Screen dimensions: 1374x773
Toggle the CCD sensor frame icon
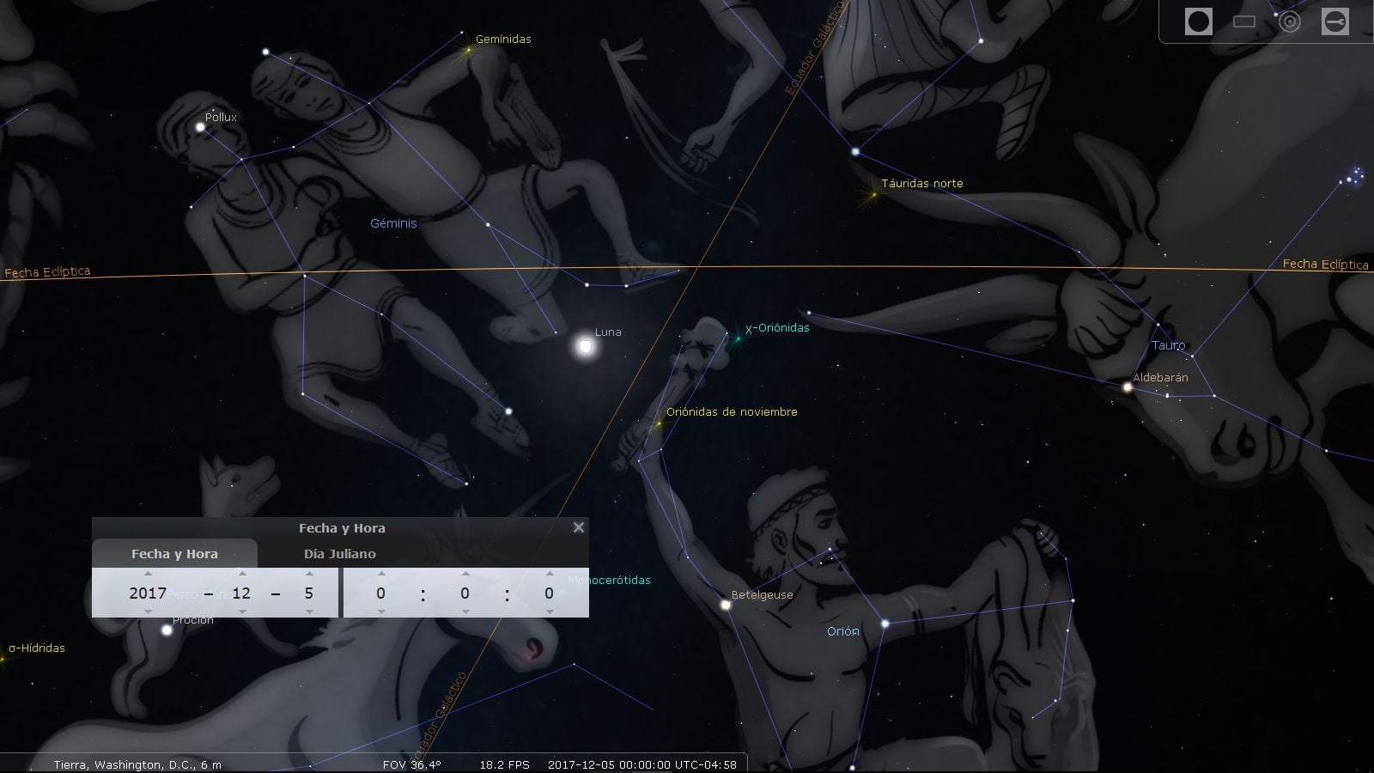coord(1244,21)
